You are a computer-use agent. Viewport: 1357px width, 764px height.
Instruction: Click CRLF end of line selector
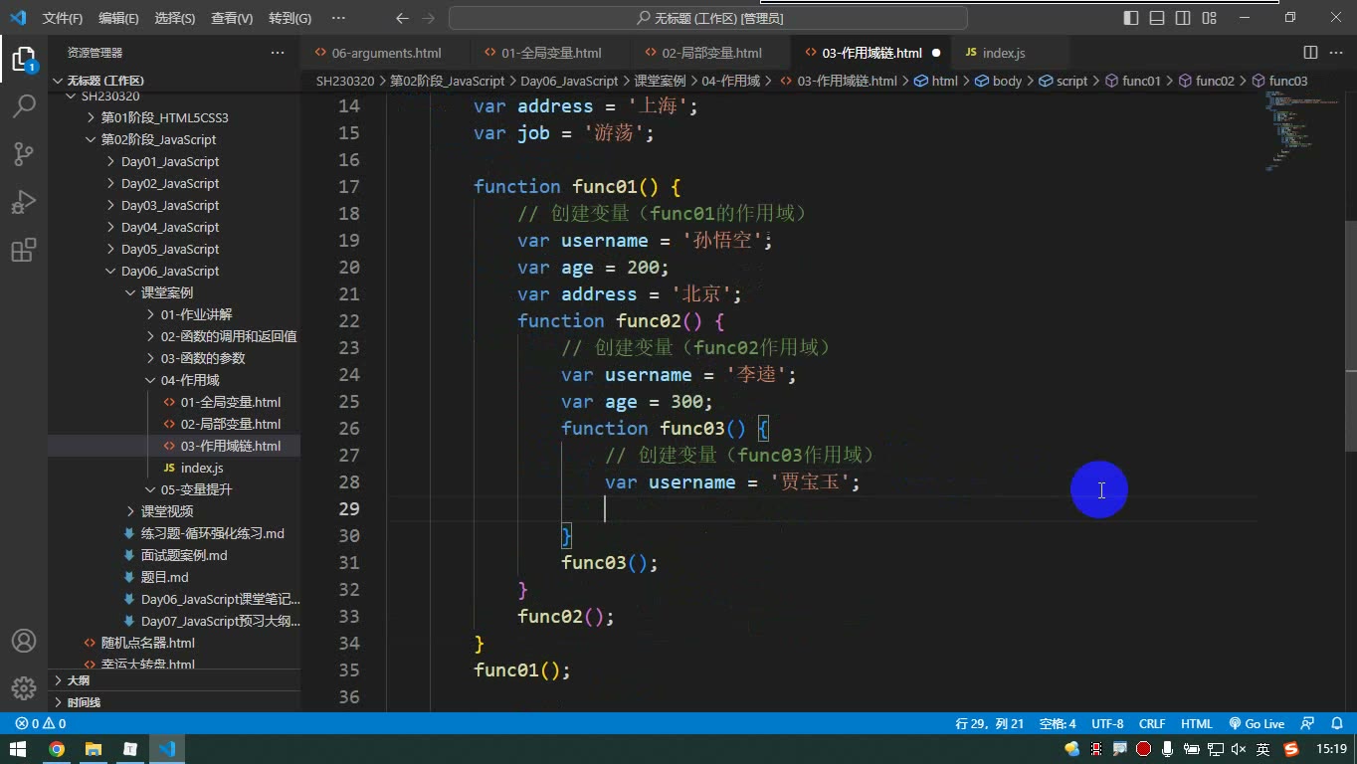pyautogui.click(x=1152, y=724)
